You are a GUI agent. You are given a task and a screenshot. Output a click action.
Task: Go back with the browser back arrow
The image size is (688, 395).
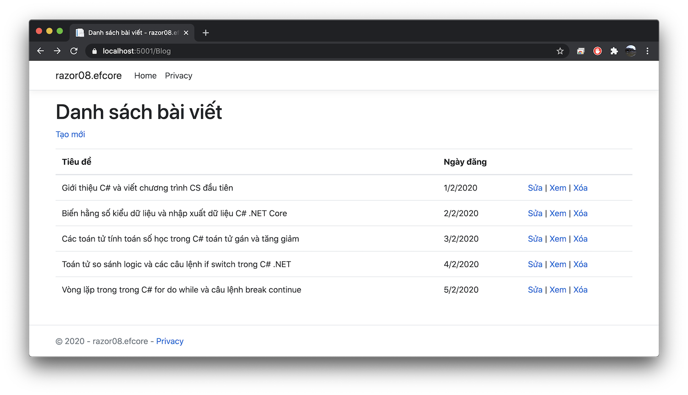tap(40, 51)
